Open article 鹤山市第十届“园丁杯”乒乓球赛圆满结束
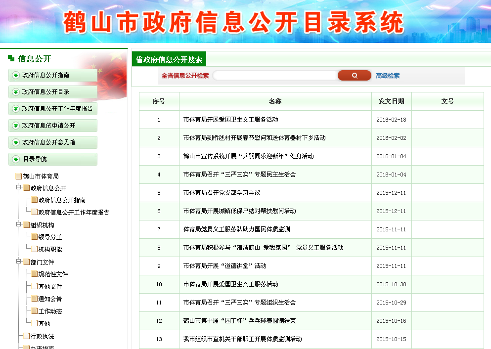This screenshot has height=349, width=491. point(239,321)
